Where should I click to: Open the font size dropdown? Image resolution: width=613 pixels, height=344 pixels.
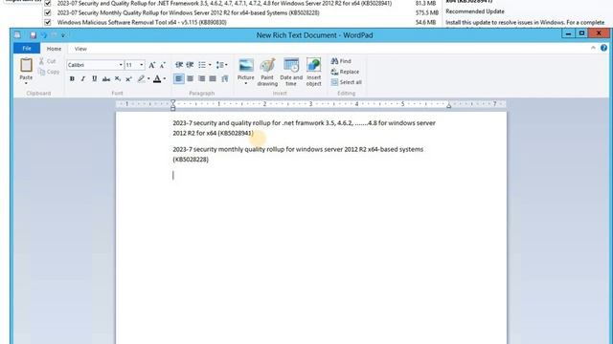142,65
